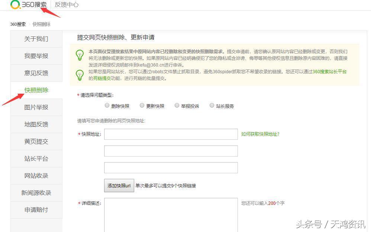Switch to the 关于我们 sidebar section
Image resolution: width=371 pixels, height=232 pixels.
point(36,39)
